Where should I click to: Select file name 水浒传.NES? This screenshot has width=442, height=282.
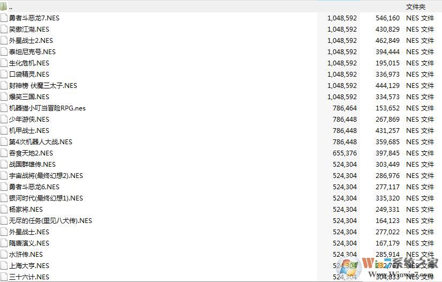tap(26, 255)
